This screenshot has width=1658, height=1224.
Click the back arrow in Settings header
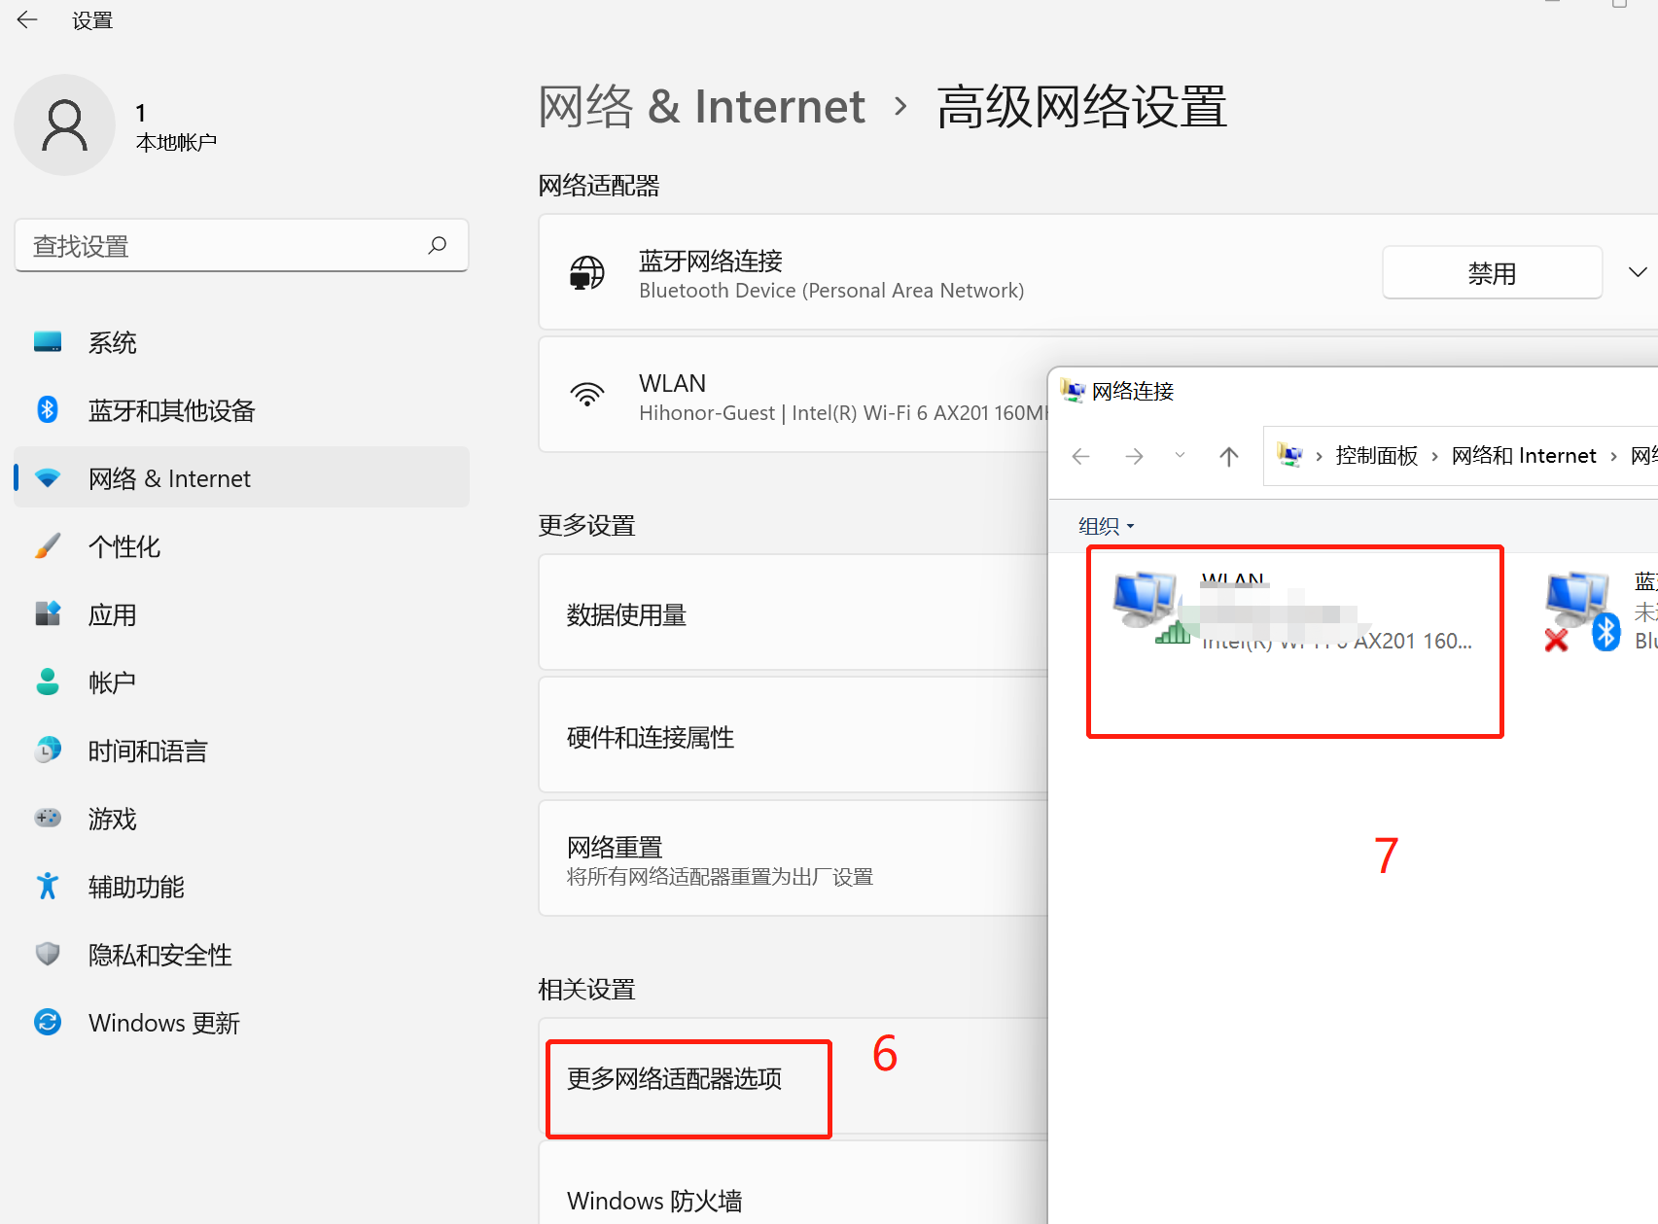point(27,20)
